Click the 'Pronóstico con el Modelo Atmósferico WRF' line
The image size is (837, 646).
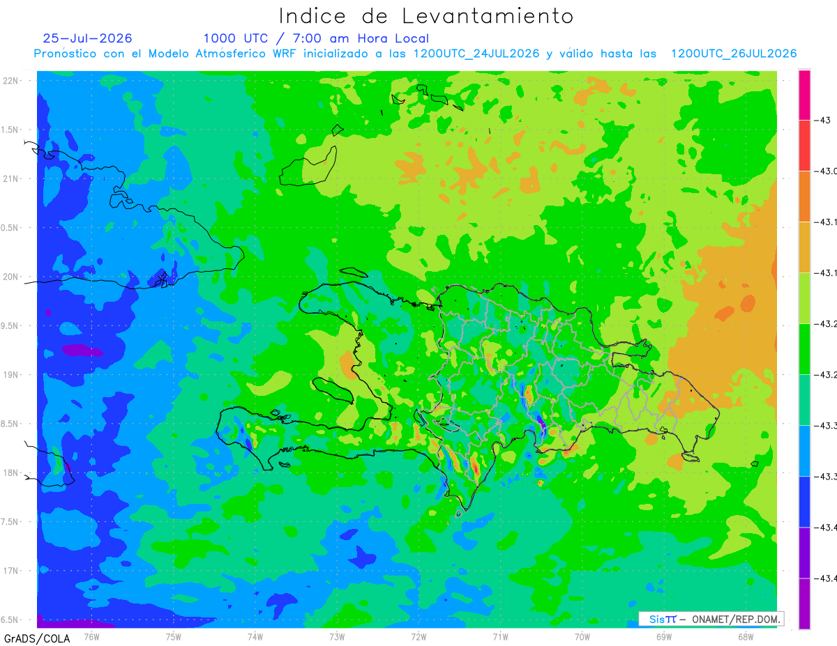[415, 54]
